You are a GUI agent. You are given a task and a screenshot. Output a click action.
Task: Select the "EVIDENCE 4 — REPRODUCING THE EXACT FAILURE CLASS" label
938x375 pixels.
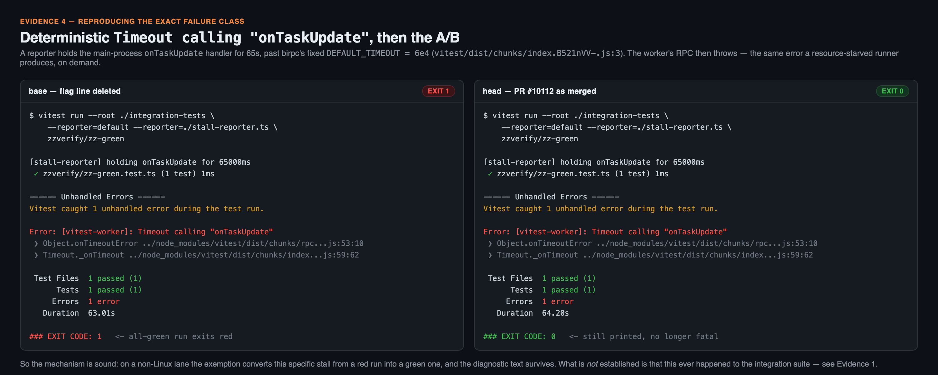click(132, 21)
